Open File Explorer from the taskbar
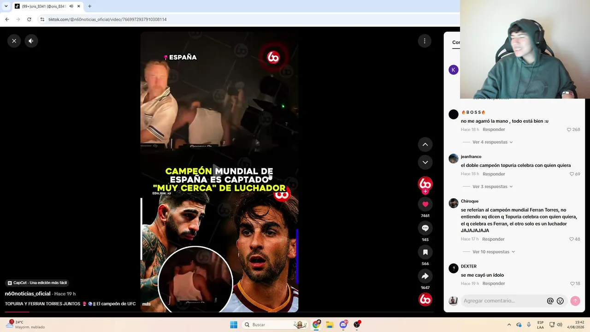The height and width of the screenshot is (332, 590). pyautogui.click(x=330, y=325)
